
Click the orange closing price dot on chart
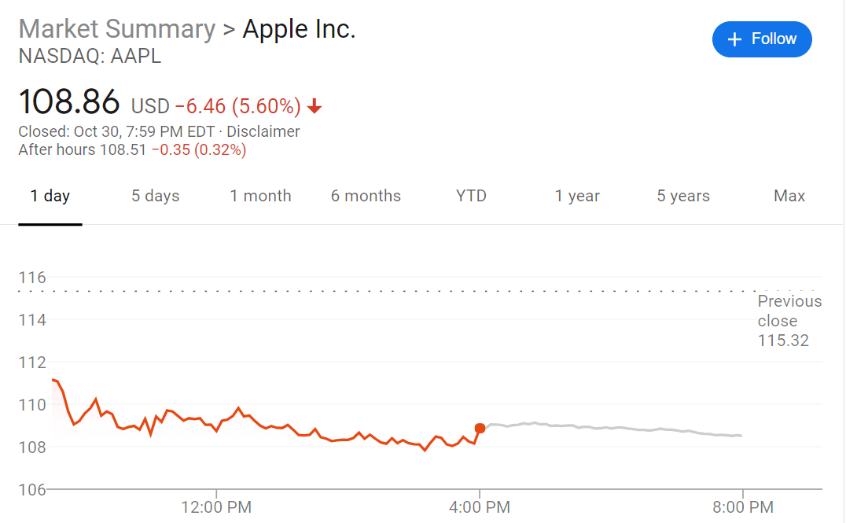(x=480, y=428)
